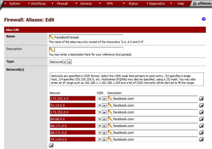Edit description of the 74.119.0.0 entry
This screenshot has height=149, width=212.
click(x=153, y=139)
